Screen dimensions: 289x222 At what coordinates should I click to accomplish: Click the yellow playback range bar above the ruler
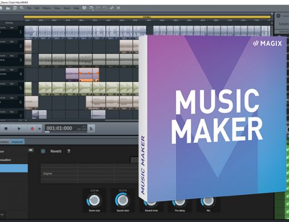point(147,17)
